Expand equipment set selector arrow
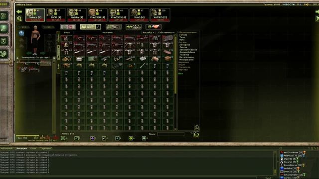Screen dimensions: 319x179 click(x=54, y=58)
